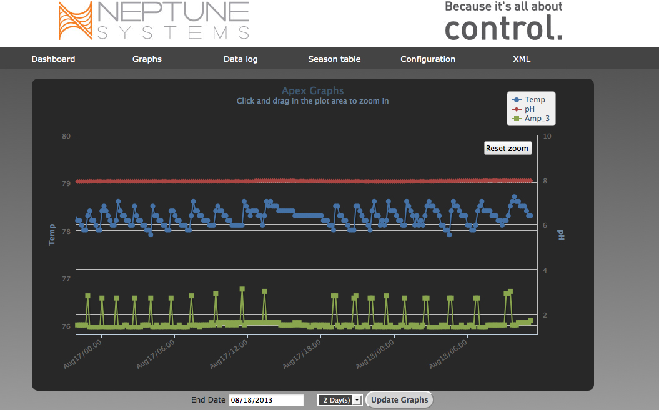The width and height of the screenshot is (659, 410).
Task: Click the red pH legend marker
Action: [x=517, y=109]
